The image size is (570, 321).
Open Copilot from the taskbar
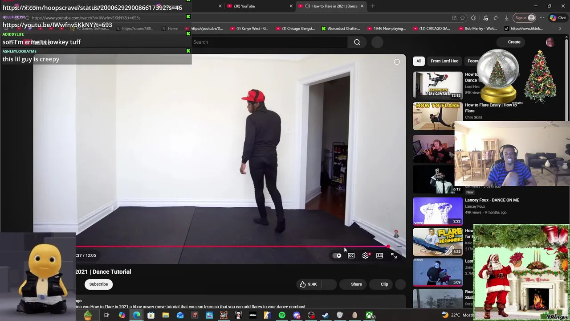(122, 316)
